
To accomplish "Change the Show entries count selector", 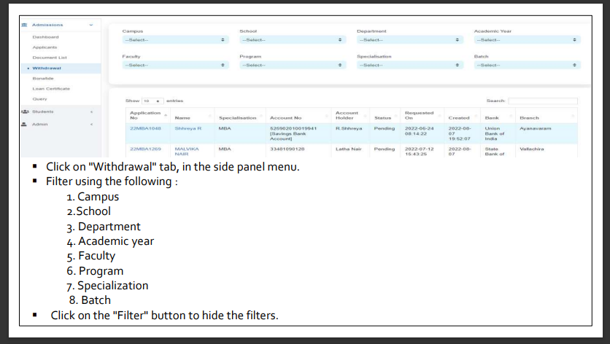I will pyautogui.click(x=150, y=101).
